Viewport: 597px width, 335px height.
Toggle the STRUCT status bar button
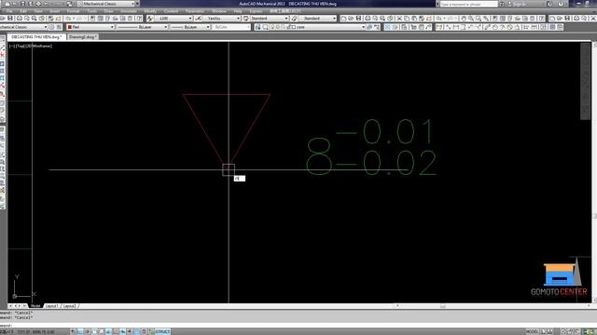(162, 331)
